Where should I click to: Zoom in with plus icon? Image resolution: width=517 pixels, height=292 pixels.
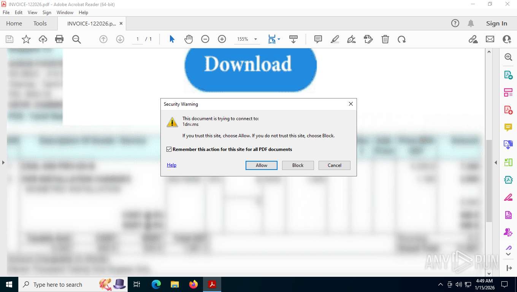[x=222, y=39]
